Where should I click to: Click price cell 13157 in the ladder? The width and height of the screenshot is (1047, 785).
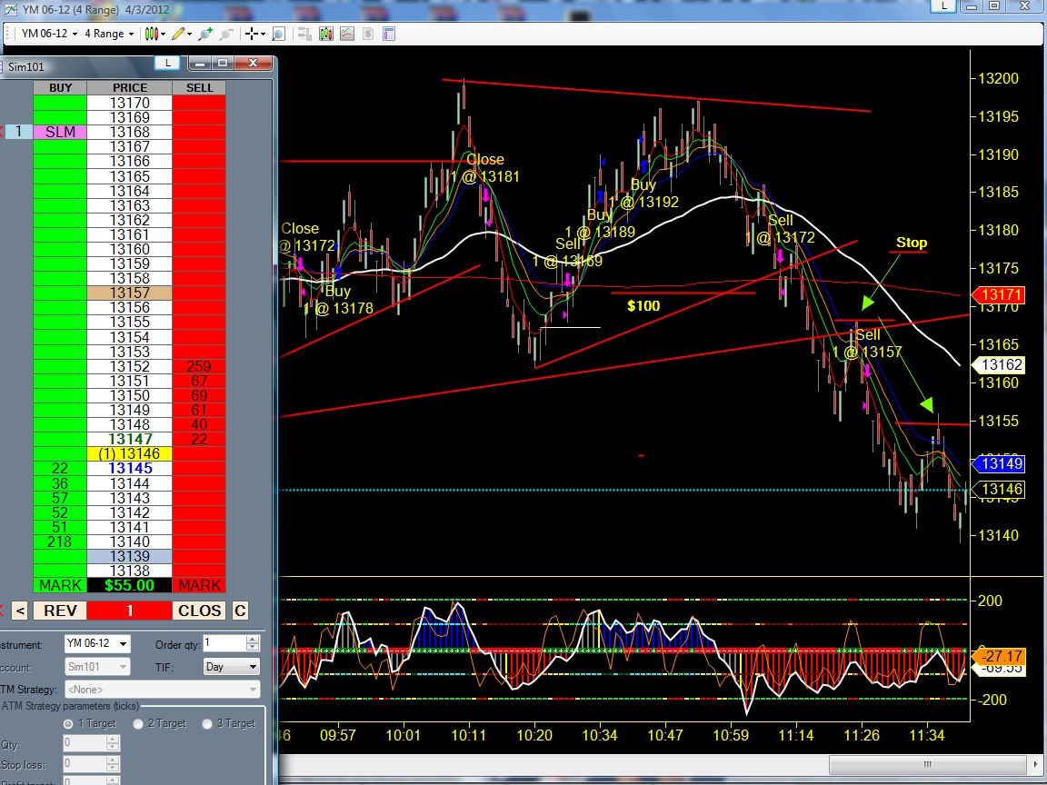(130, 293)
